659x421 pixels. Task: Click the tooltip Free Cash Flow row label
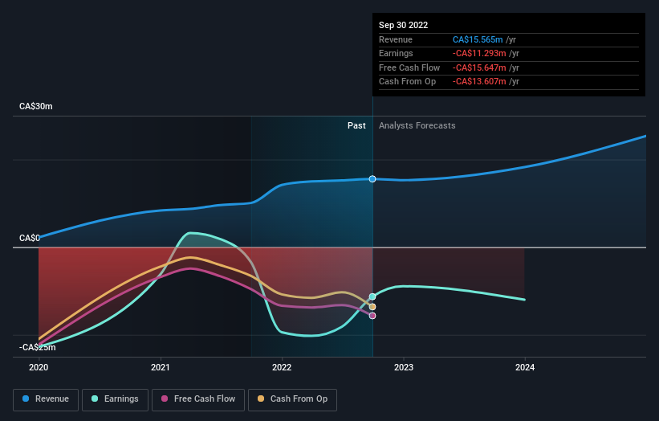[409, 67]
